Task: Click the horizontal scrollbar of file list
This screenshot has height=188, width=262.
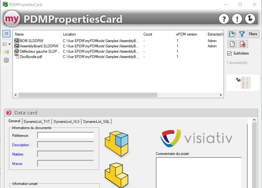Action: coord(118,95)
